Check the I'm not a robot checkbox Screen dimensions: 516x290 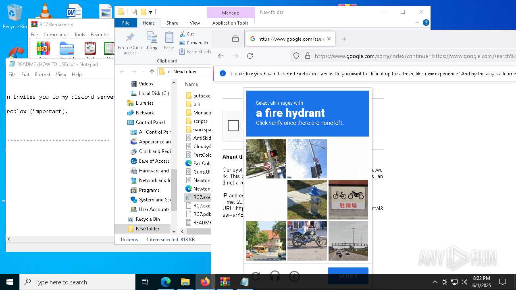coord(233,126)
